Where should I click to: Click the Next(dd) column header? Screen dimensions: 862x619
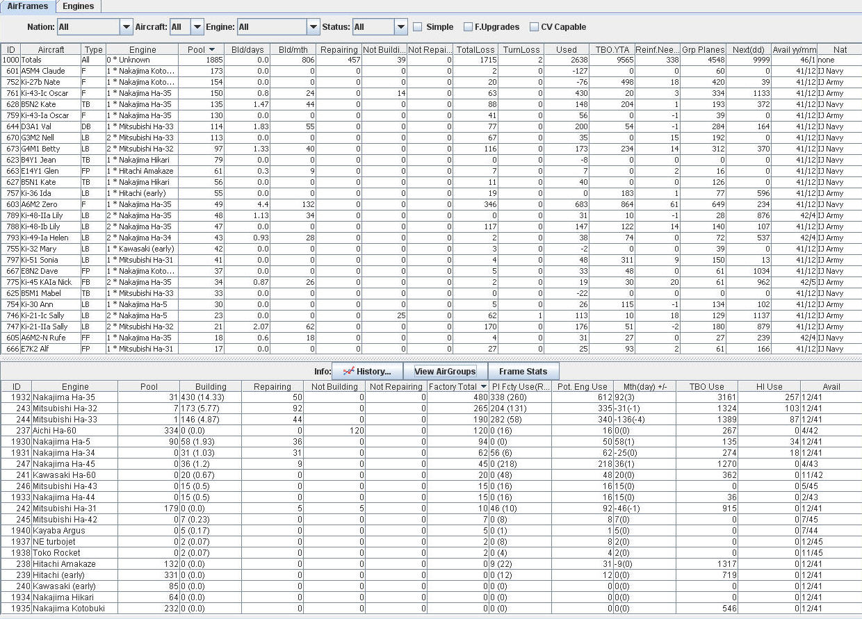coord(748,49)
